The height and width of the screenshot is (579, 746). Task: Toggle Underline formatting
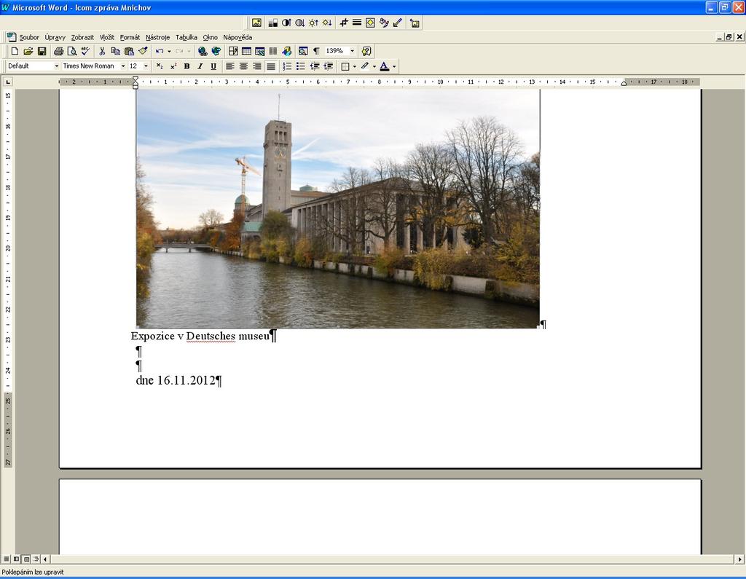213,66
